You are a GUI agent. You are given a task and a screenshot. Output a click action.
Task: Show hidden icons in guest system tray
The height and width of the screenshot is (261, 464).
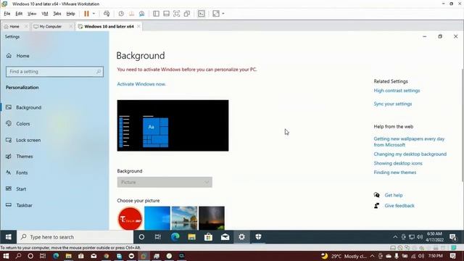pos(395,237)
